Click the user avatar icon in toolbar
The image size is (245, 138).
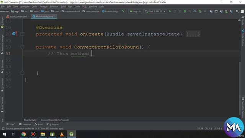tap(242, 11)
